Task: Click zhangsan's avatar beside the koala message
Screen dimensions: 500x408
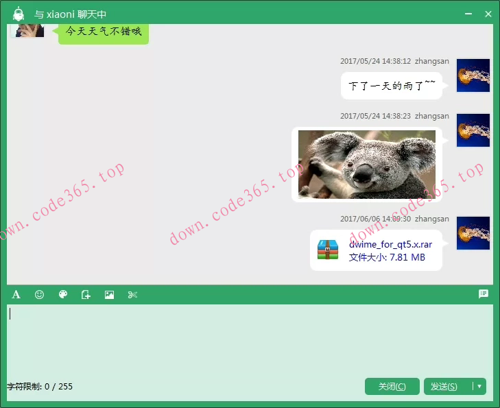Action: point(473,130)
